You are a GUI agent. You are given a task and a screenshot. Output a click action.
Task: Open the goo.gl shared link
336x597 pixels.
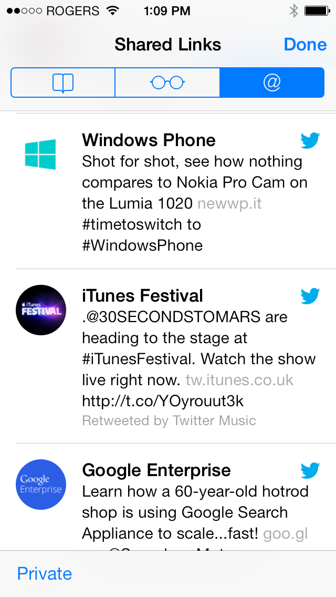point(286,534)
